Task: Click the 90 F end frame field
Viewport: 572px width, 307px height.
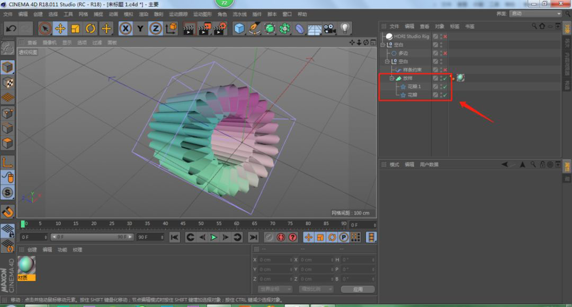Action: [150, 237]
